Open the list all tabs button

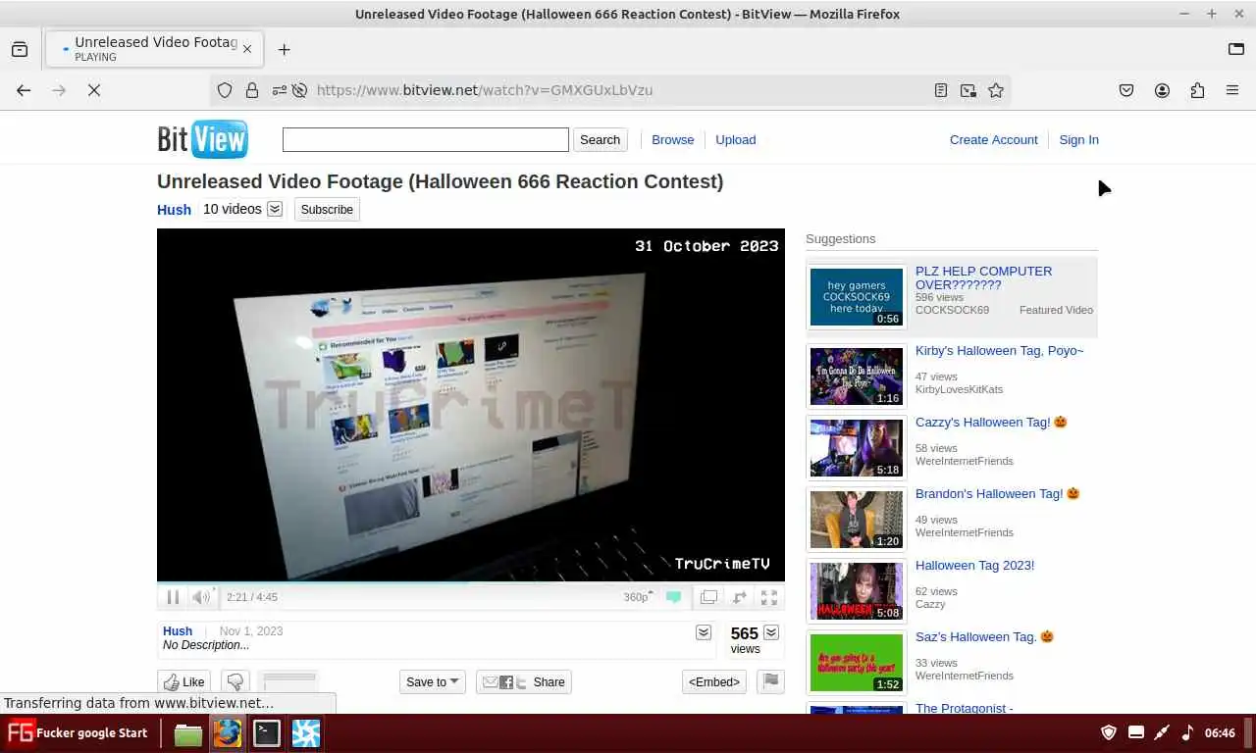(1236, 49)
